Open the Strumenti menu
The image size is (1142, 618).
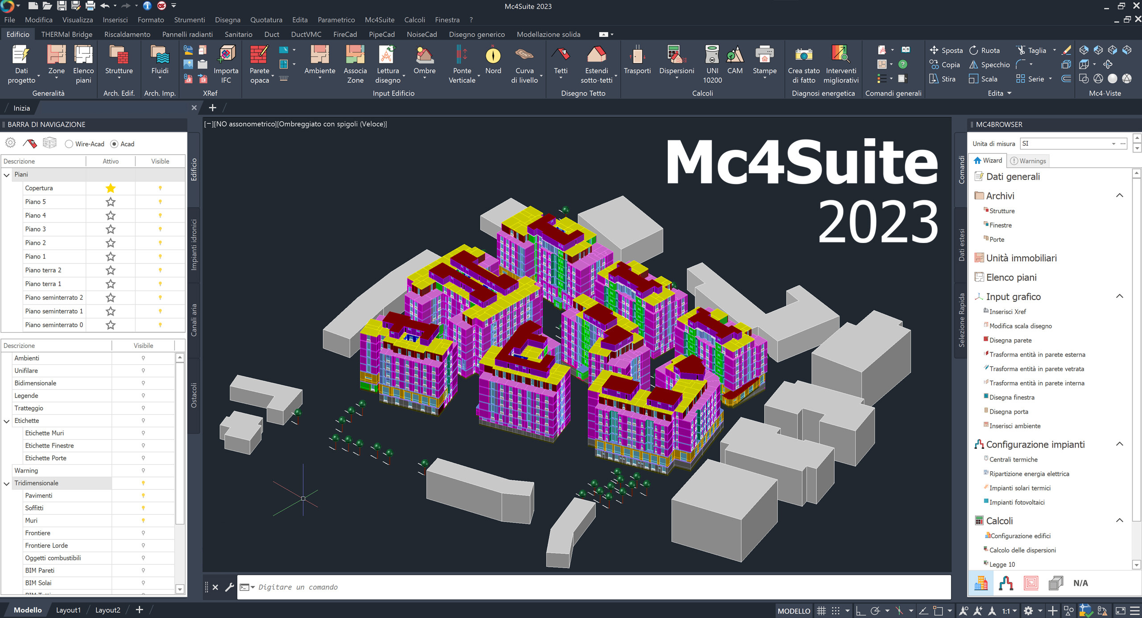[190, 20]
